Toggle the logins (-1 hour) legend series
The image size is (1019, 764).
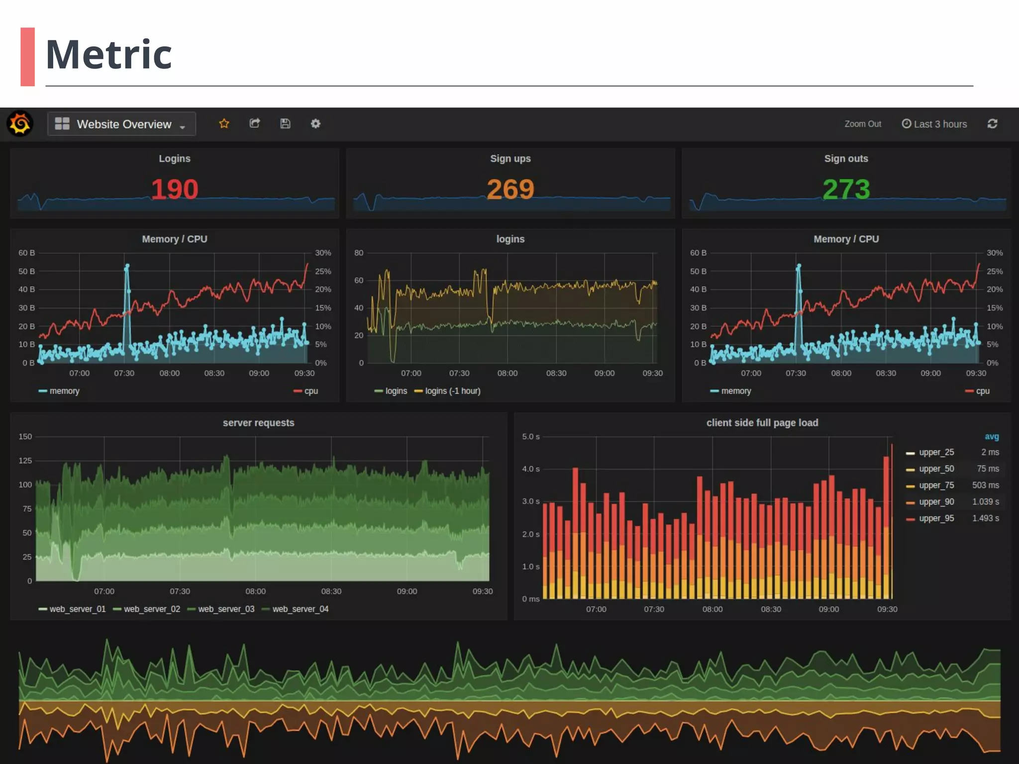pyautogui.click(x=452, y=391)
